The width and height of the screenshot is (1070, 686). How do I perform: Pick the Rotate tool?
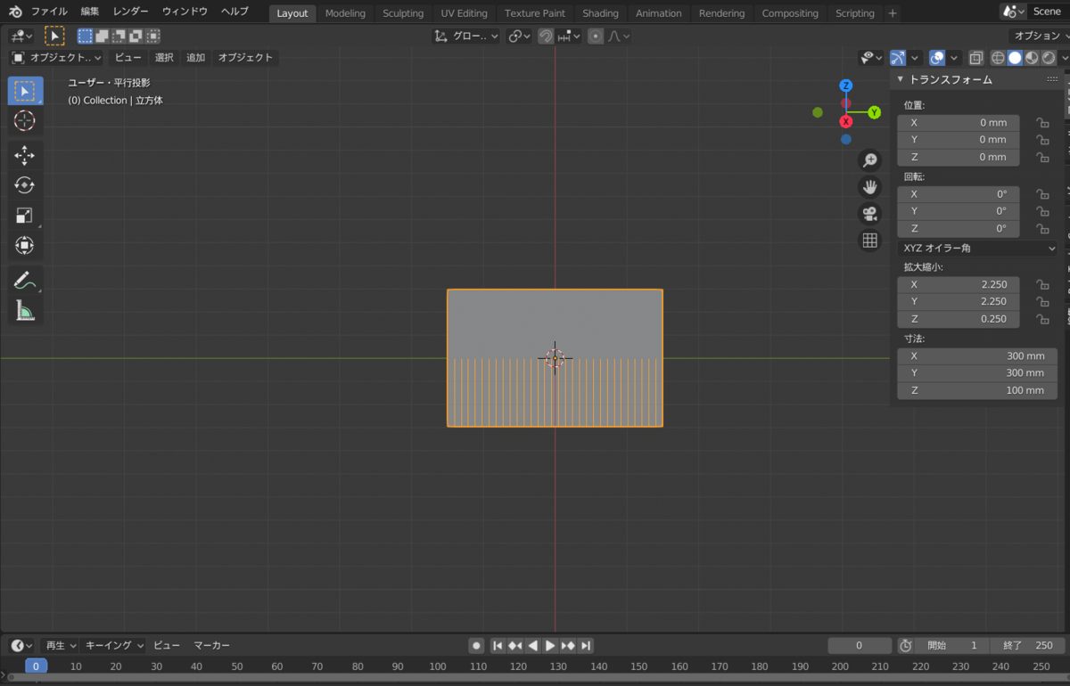(x=25, y=185)
